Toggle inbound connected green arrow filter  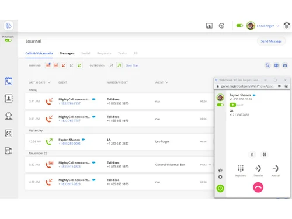pyautogui.click(x=79, y=65)
